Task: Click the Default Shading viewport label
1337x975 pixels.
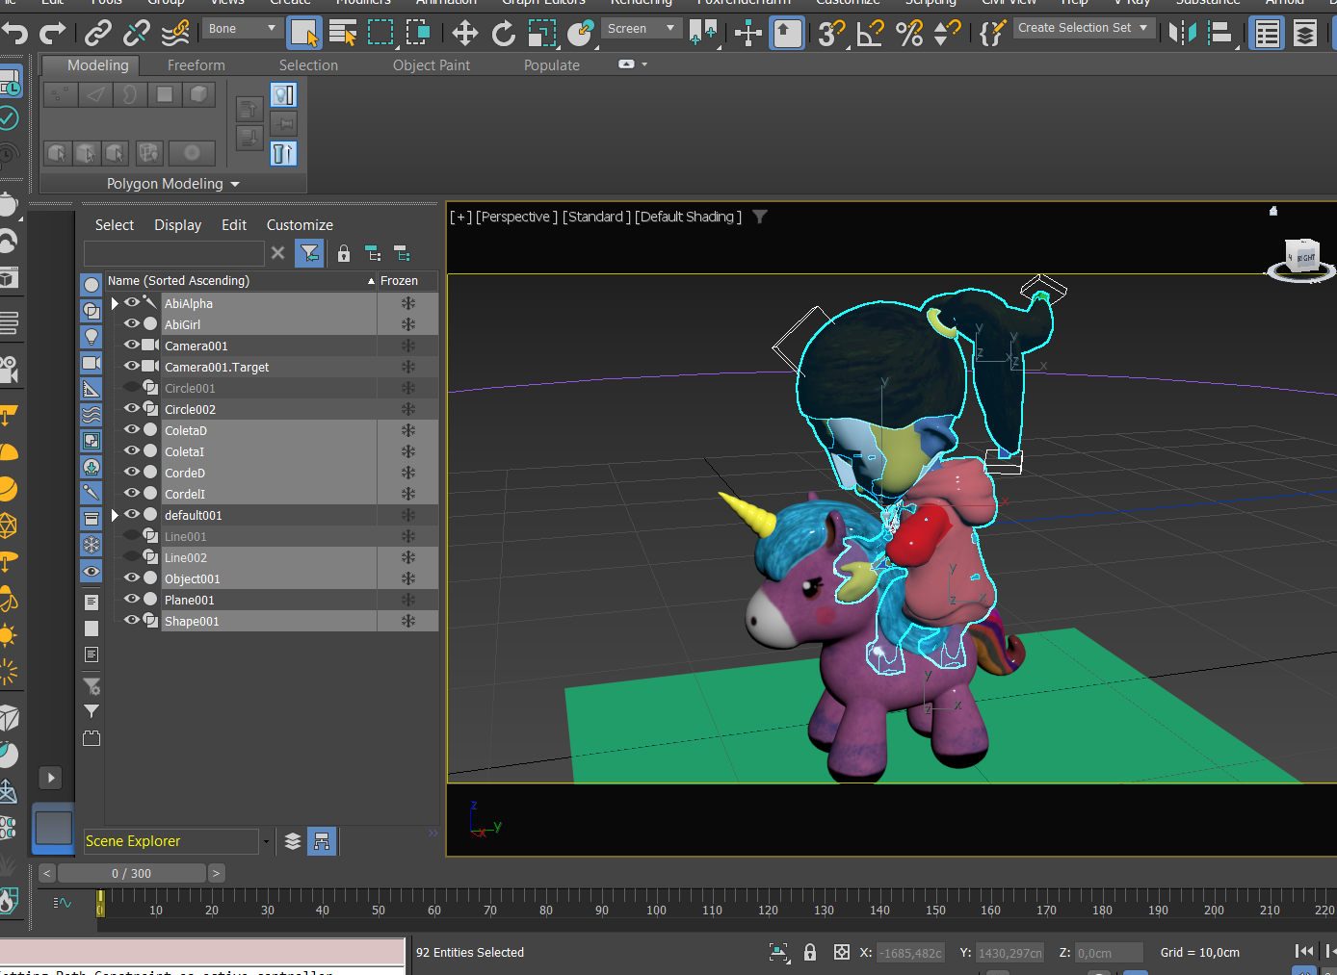Action: click(688, 217)
